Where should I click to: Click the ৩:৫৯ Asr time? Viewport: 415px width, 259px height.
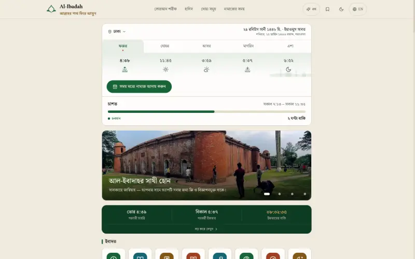(x=206, y=61)
